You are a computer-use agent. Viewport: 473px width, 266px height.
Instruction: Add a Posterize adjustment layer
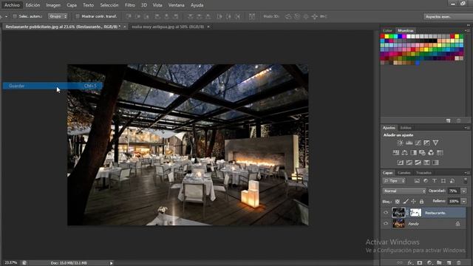click(409, 163)
